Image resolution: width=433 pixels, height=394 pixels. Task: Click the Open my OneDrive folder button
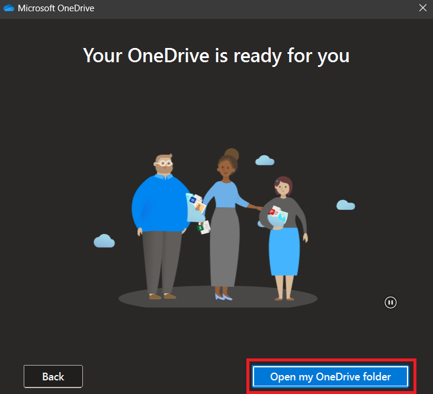331,376
